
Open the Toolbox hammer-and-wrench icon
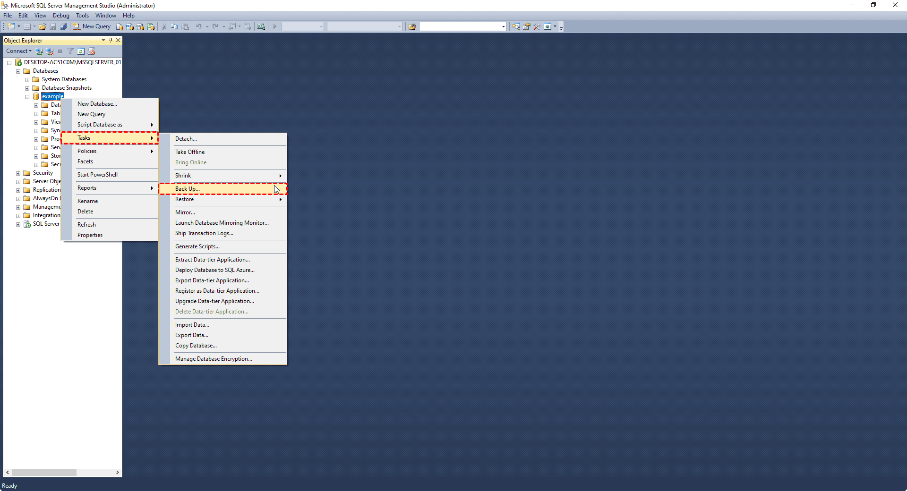537,26
